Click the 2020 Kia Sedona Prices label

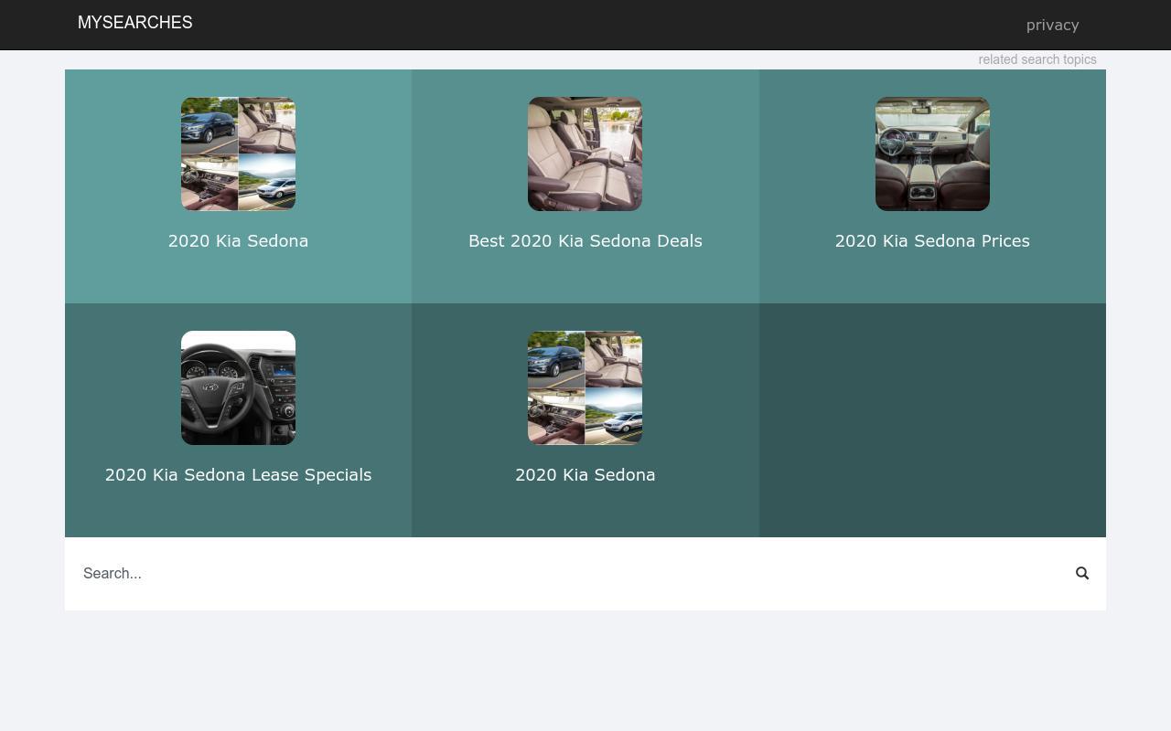tap(931, 241)
